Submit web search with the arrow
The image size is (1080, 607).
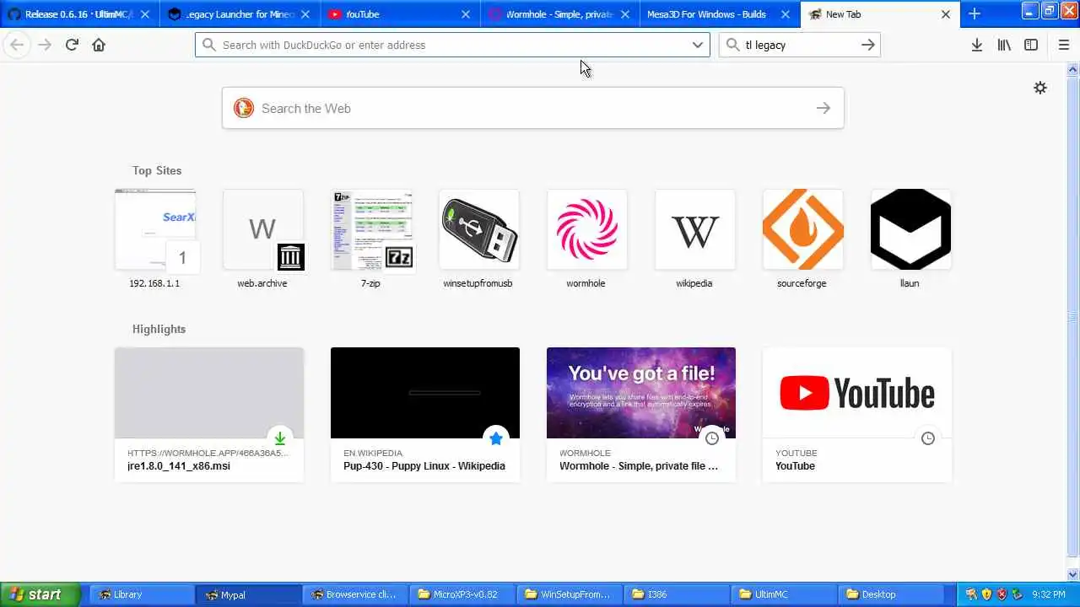(x=823, y=108)
